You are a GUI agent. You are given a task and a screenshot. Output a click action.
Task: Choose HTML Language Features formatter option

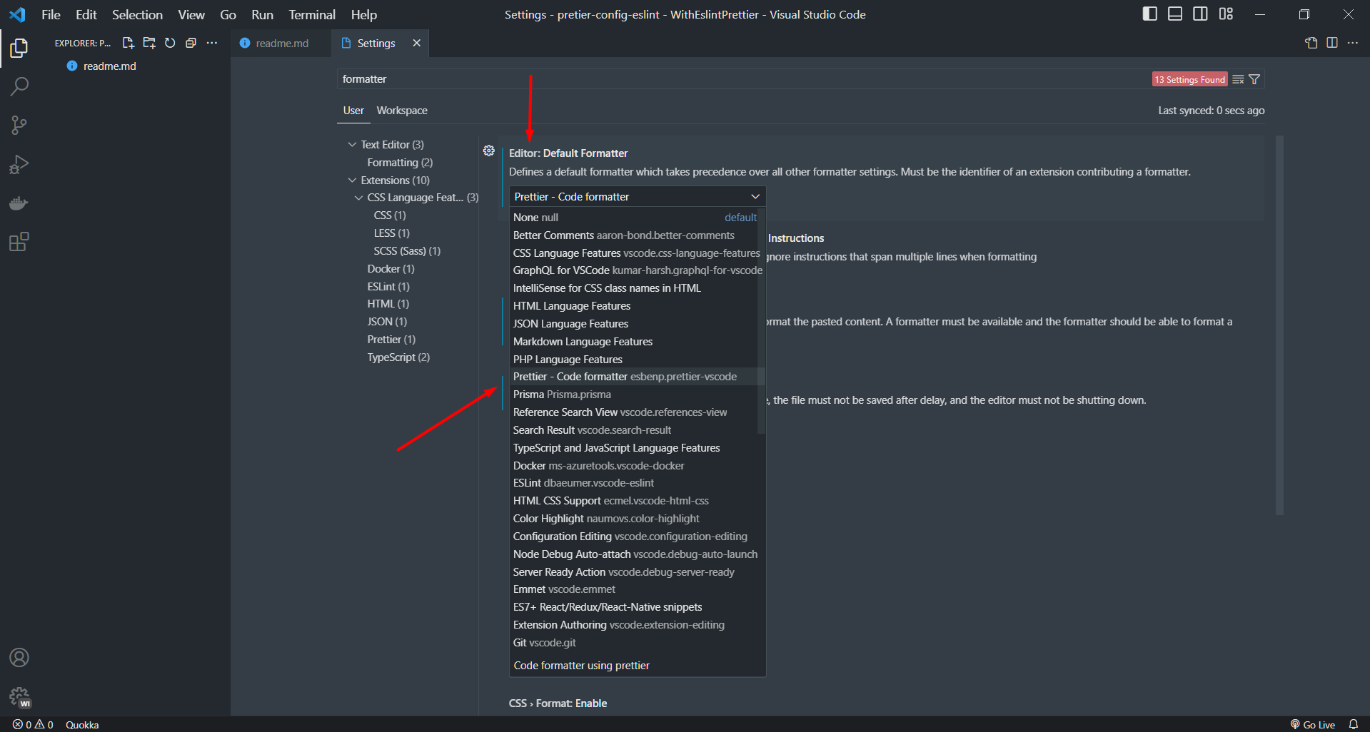(x=635, y=306)
